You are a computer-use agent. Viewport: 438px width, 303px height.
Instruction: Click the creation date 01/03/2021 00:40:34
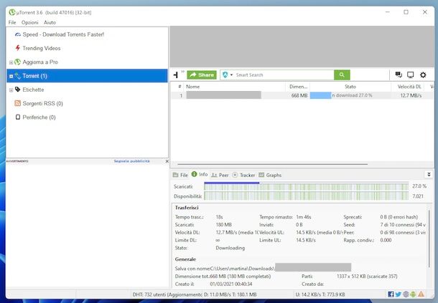[231, 284]
